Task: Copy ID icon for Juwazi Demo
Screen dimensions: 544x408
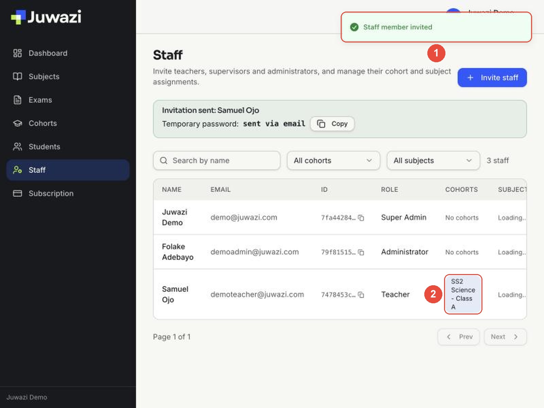Action: (361, 218)
